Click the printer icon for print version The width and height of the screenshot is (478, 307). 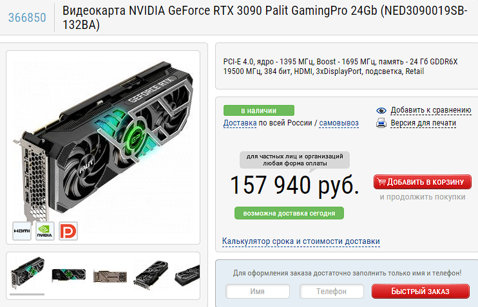tap(381, 123)
